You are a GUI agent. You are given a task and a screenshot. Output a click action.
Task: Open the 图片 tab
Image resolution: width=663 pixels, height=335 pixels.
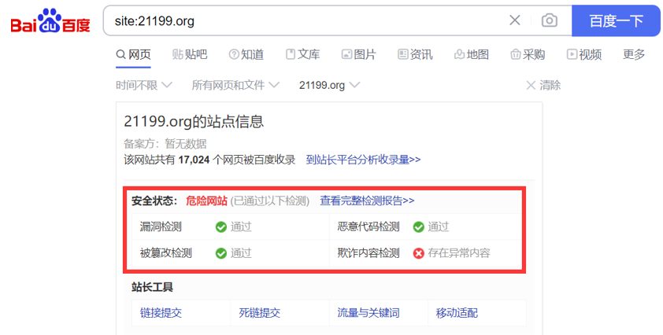pyautogui.click(x=358, y=54)
